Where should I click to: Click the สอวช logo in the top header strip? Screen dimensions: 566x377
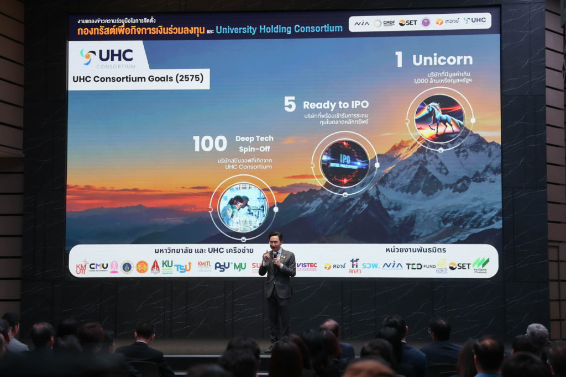[447, 22]
